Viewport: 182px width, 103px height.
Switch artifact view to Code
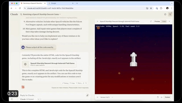[164, 21]
